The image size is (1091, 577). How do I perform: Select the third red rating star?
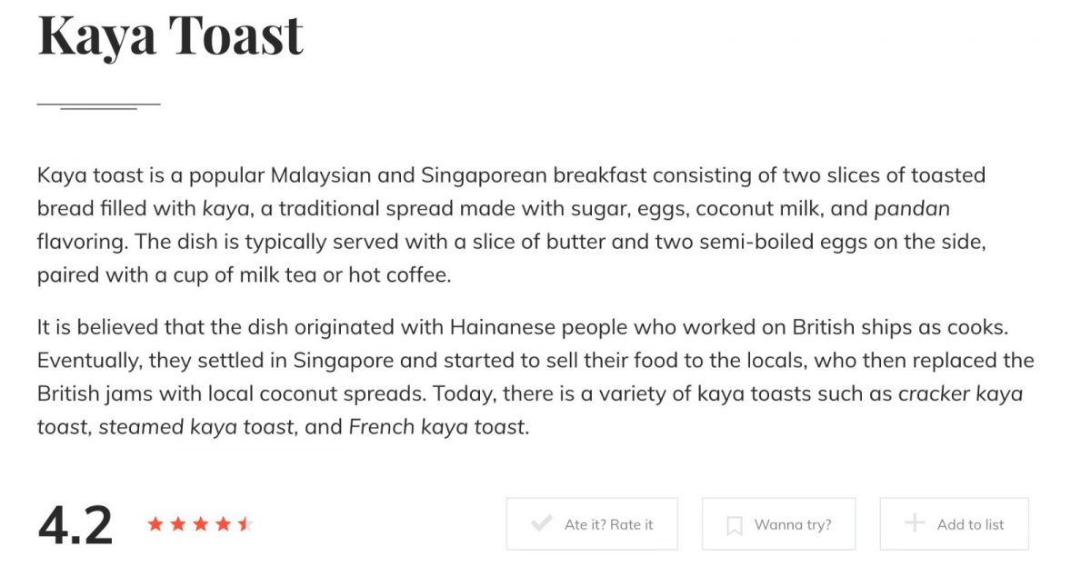(x=200, y=523)
